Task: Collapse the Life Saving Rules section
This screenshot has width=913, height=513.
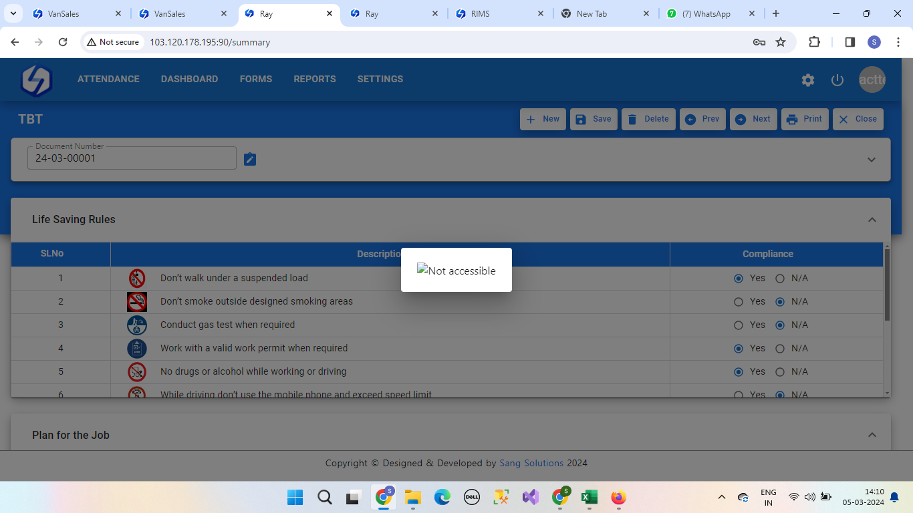Action: pyautogui.click(x=872, y=220)
